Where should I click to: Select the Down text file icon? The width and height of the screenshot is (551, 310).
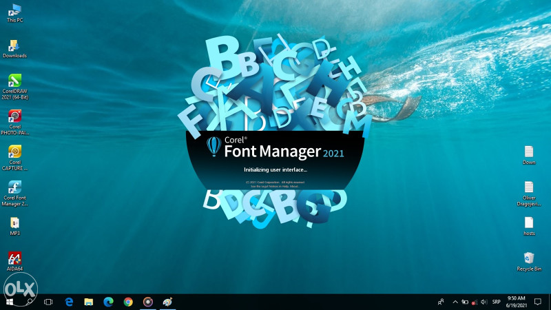point(529,156)
